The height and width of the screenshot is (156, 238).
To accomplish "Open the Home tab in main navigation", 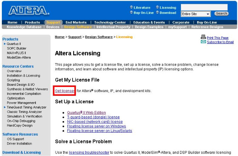I will pyautogui.click(x=12, y=22).
